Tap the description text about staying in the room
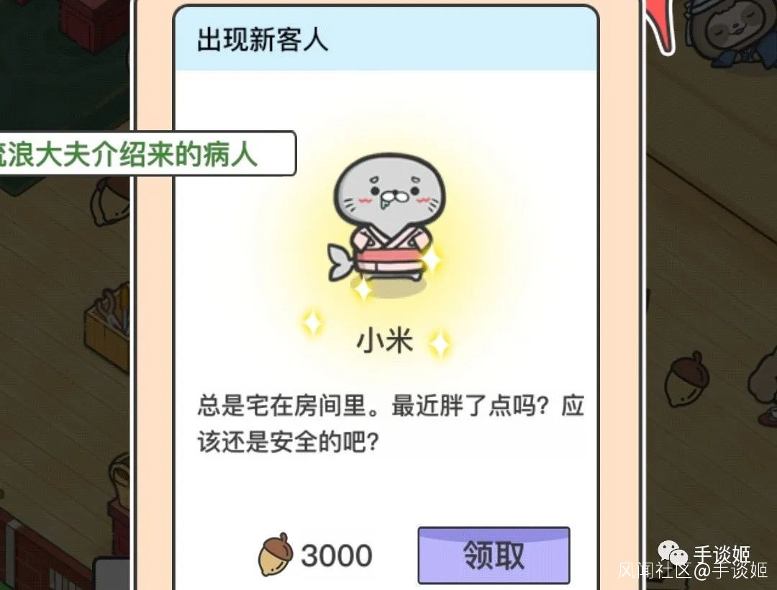The height and width of the screenshot is (590, 777). 391,424
